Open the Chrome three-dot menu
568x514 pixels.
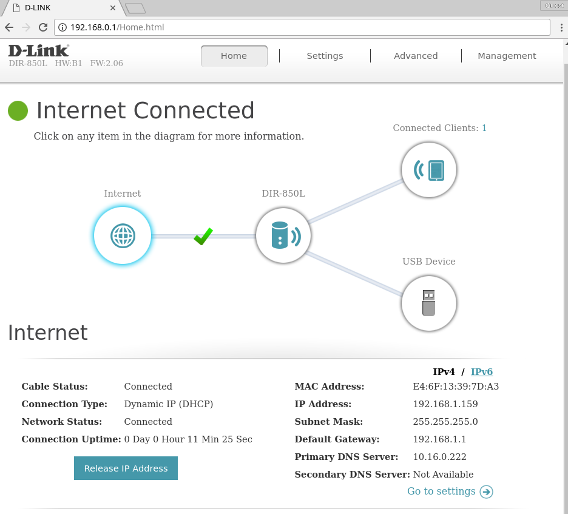tap(560, 27)
